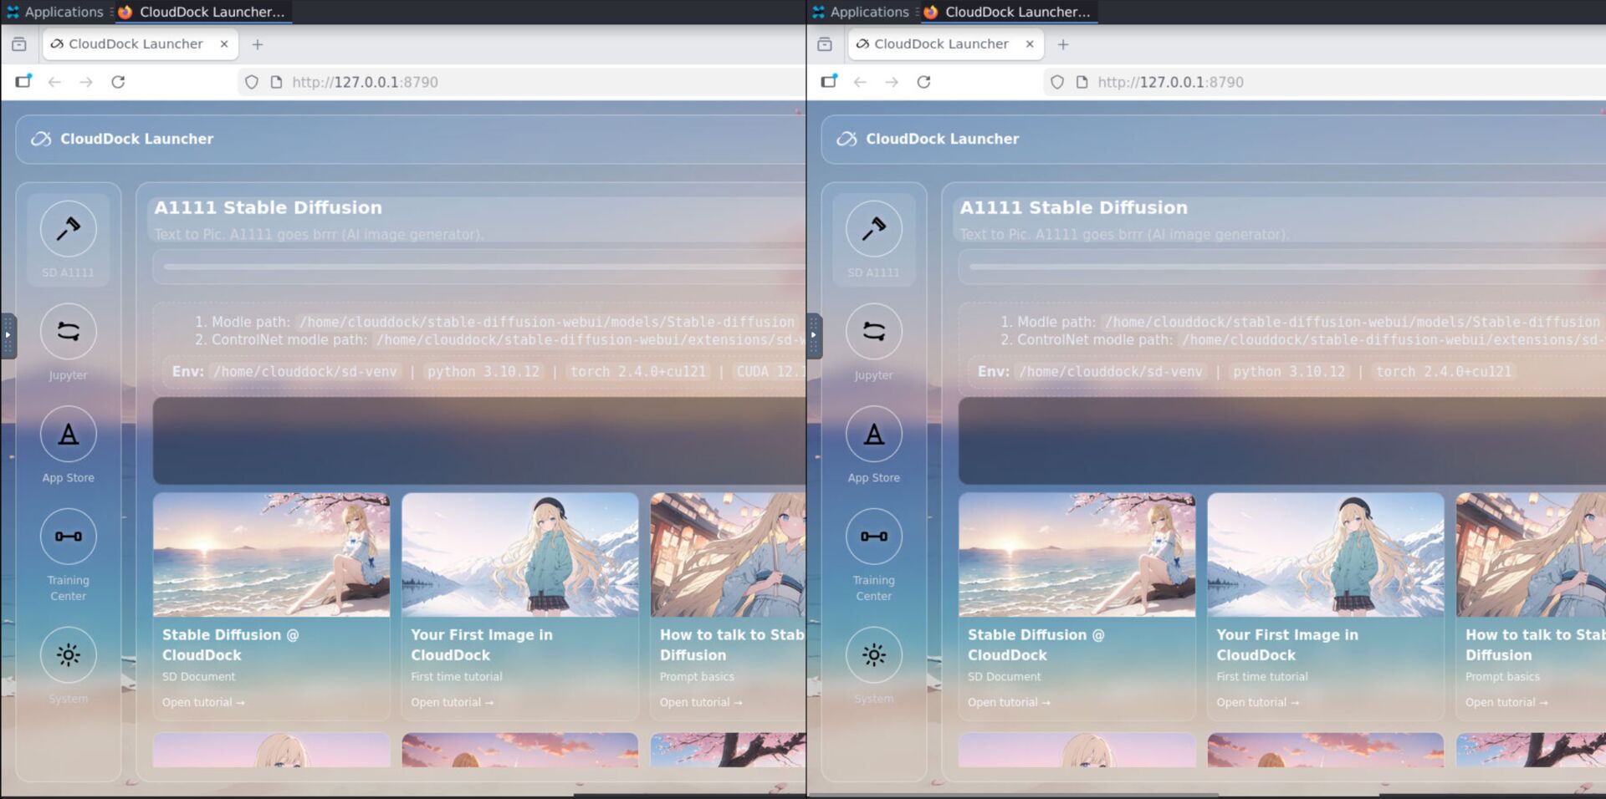This screenshot has width=1606, height=799.
Task: Click the shield icon in the address bar
Action: 251,82
